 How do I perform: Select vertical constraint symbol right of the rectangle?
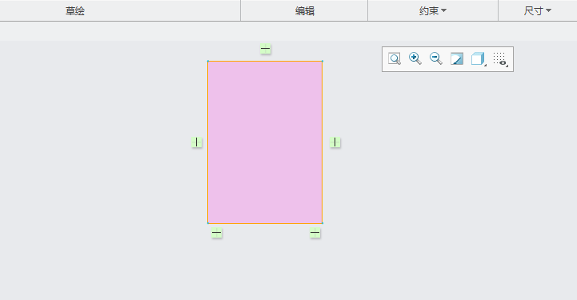click(x=335, y=142)
